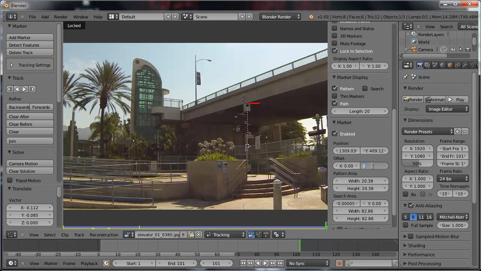The height and width of the screenshot is (271, 481).
Task: Open the clip file browser folder icon
Action: pos(191,234)
